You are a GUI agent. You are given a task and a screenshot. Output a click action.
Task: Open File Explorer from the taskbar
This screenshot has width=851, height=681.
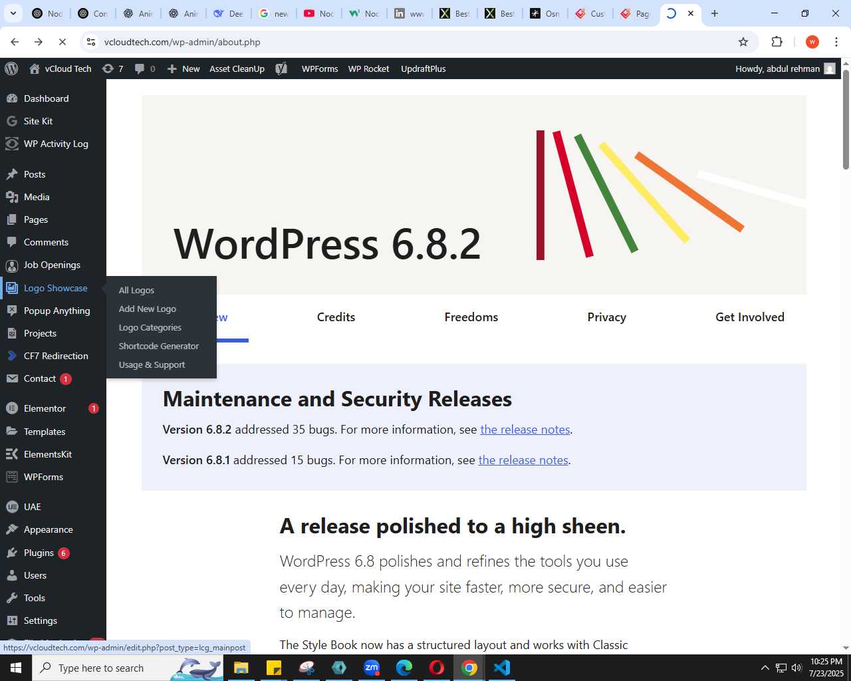[241, 668]
